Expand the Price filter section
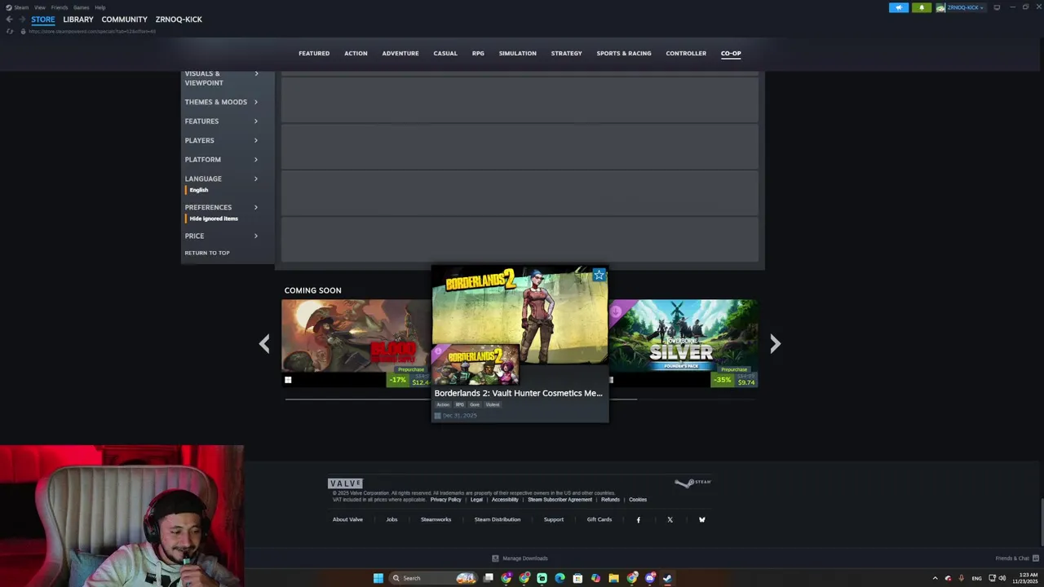Image resolution: width=1044 pixels, height=587 pixels. pos(221,236)
